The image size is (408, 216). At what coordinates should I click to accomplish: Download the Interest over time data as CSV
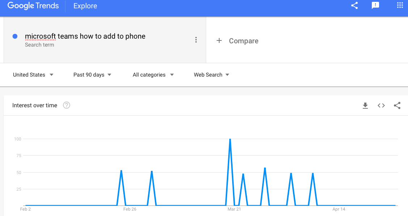(365, 105)
